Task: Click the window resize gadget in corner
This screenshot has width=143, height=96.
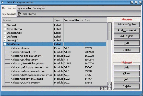Action: (141, 94)
